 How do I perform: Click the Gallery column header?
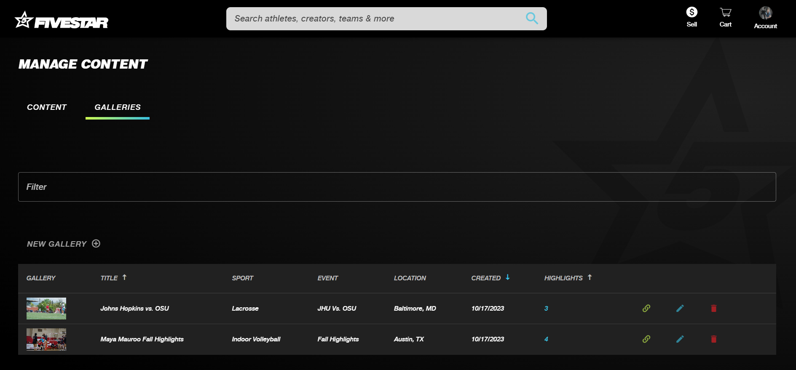coord(41,278)
